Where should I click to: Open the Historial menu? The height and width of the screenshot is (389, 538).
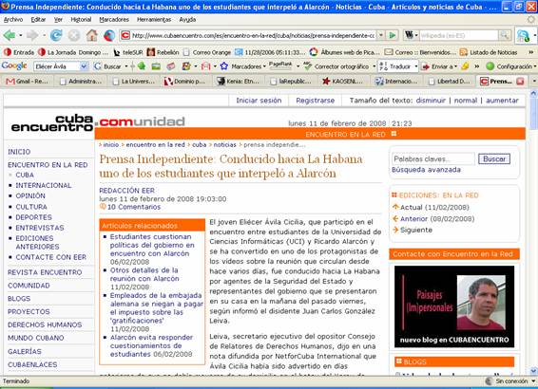coord(81,20)
